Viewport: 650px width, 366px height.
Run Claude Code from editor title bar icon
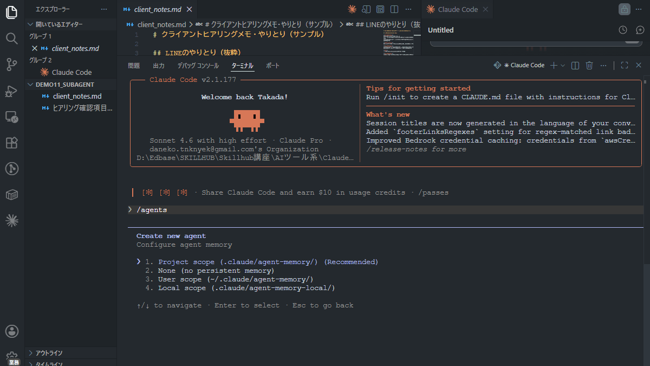[x=352, y=9]
